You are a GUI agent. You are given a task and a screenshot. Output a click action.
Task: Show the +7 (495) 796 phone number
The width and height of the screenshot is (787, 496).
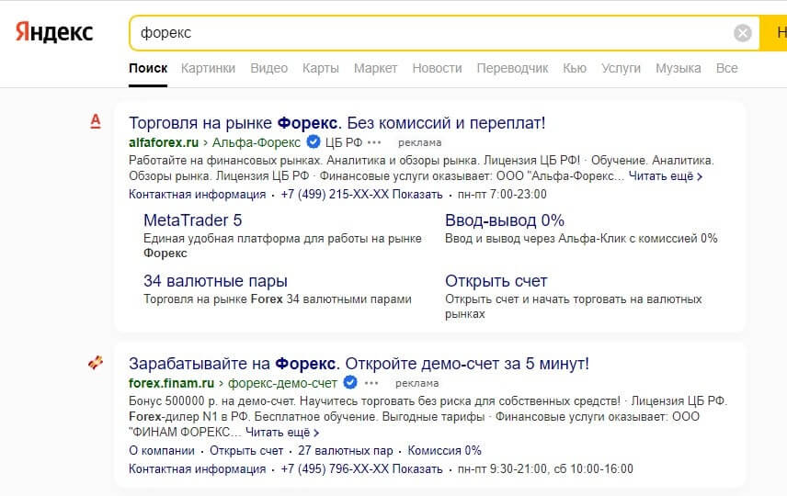coord(361,469)
